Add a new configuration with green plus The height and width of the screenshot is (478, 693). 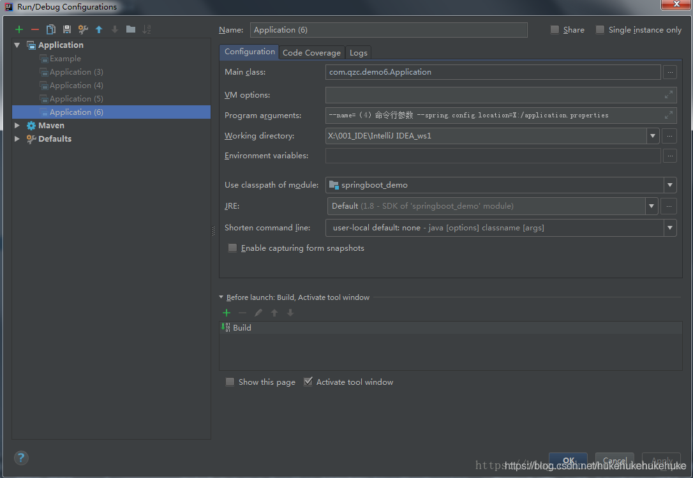19,29
